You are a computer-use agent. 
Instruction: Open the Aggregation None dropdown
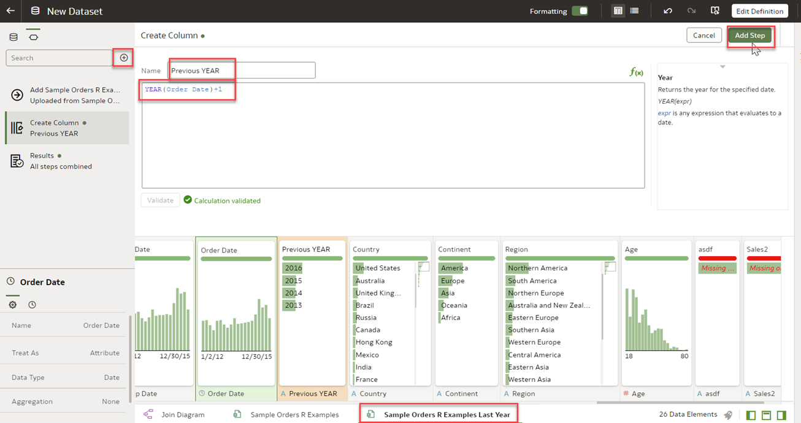[110, 402]
